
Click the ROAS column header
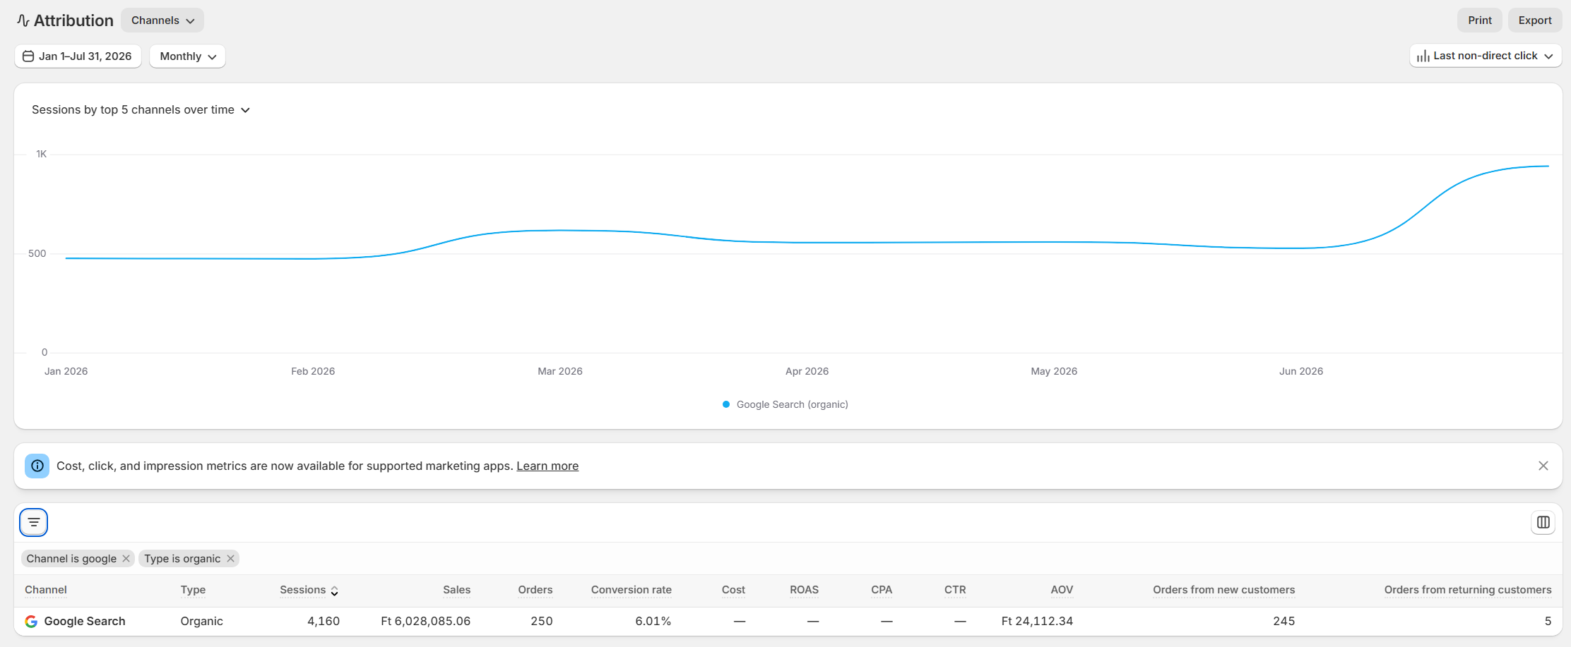(x=805, y=590)
